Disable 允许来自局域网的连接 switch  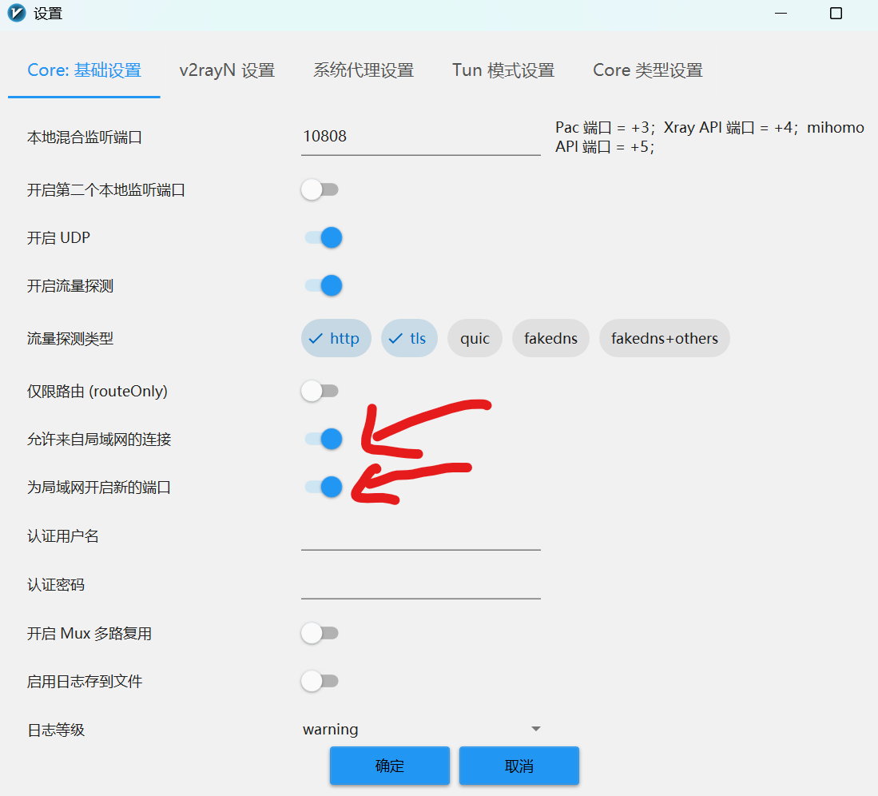[323, 439]
